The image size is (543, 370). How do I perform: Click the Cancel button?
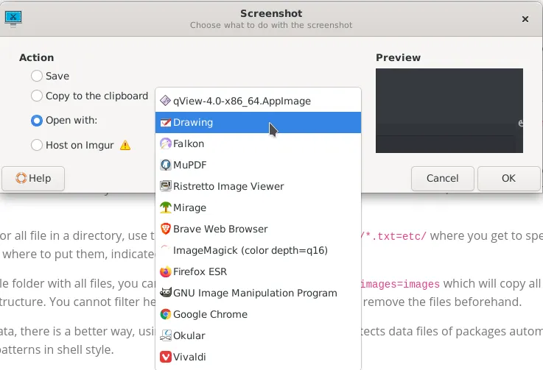pos(443,179)
